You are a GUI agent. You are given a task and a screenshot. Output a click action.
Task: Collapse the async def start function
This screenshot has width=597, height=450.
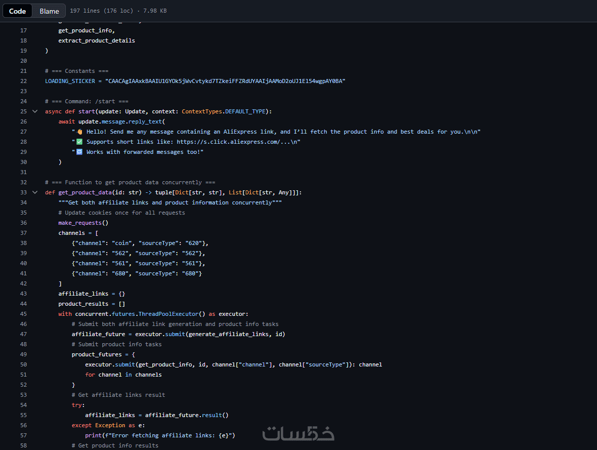(x=35, y=111)
